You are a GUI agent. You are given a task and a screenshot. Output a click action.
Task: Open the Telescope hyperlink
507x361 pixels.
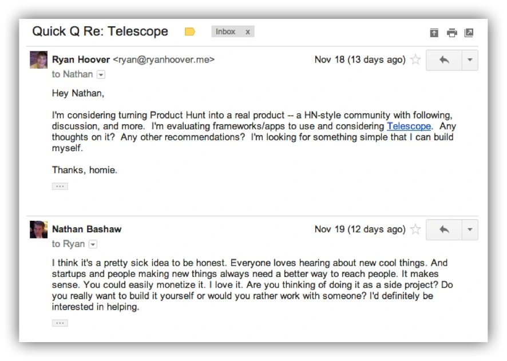[409, 126]
